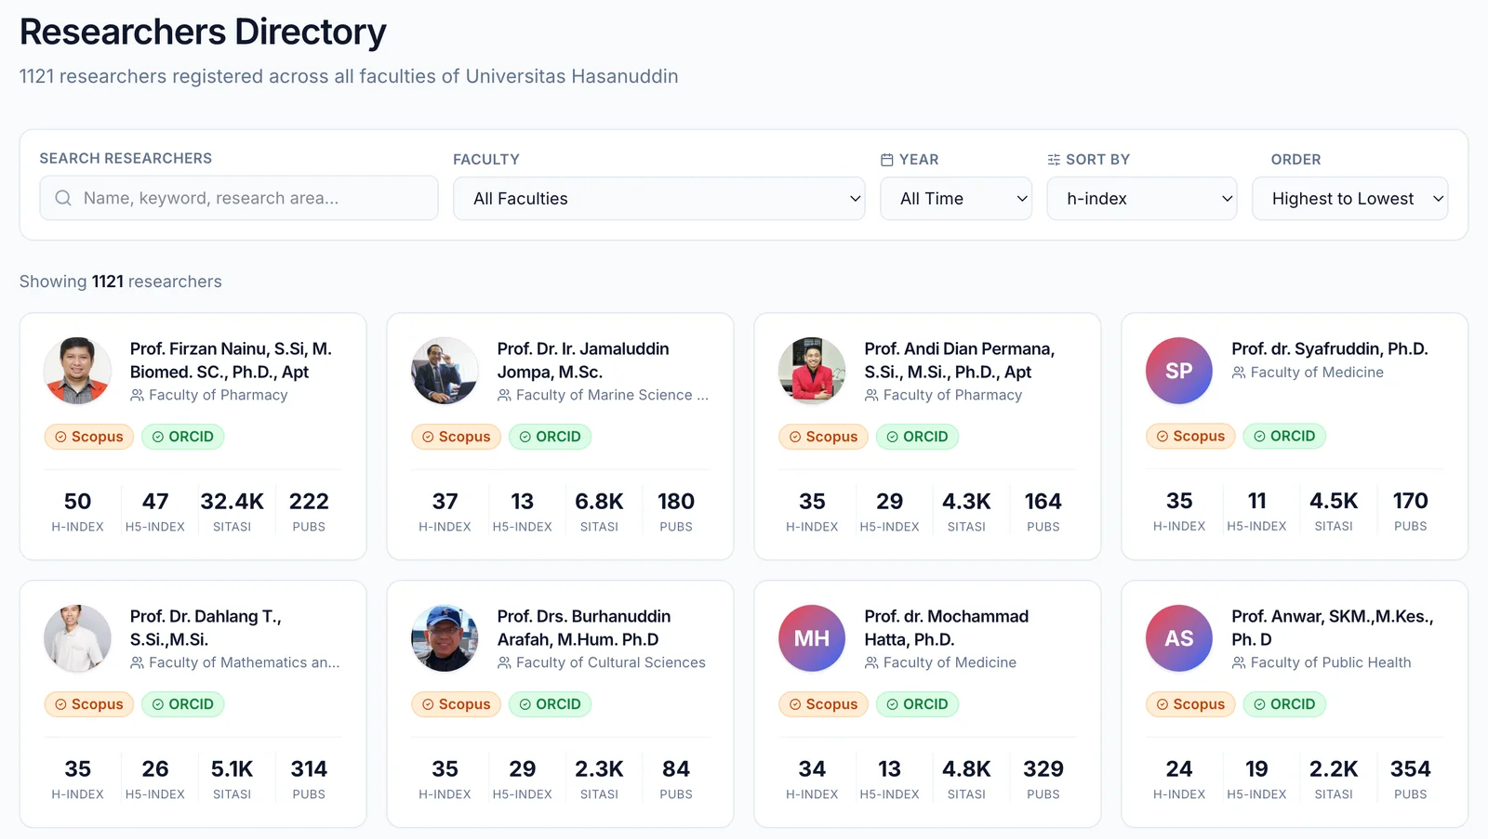Click the Researchers Directory heading
The width and height of the screenshot is (1488, 839).
203,32
